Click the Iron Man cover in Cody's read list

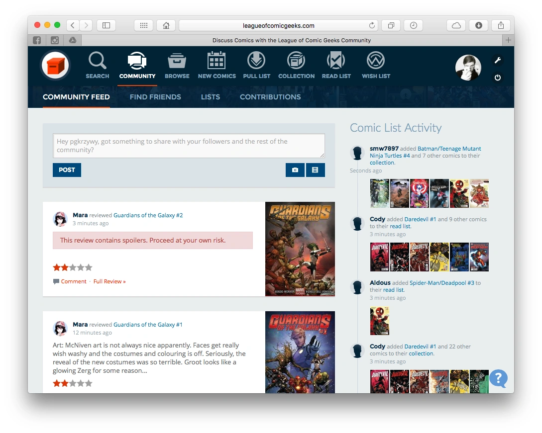click(x=479, y=257)
